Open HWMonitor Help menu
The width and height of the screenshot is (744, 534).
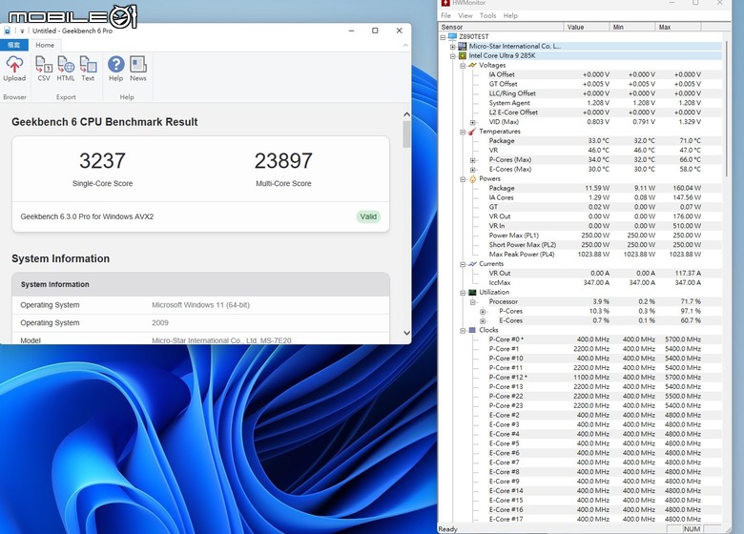point(510,15)
